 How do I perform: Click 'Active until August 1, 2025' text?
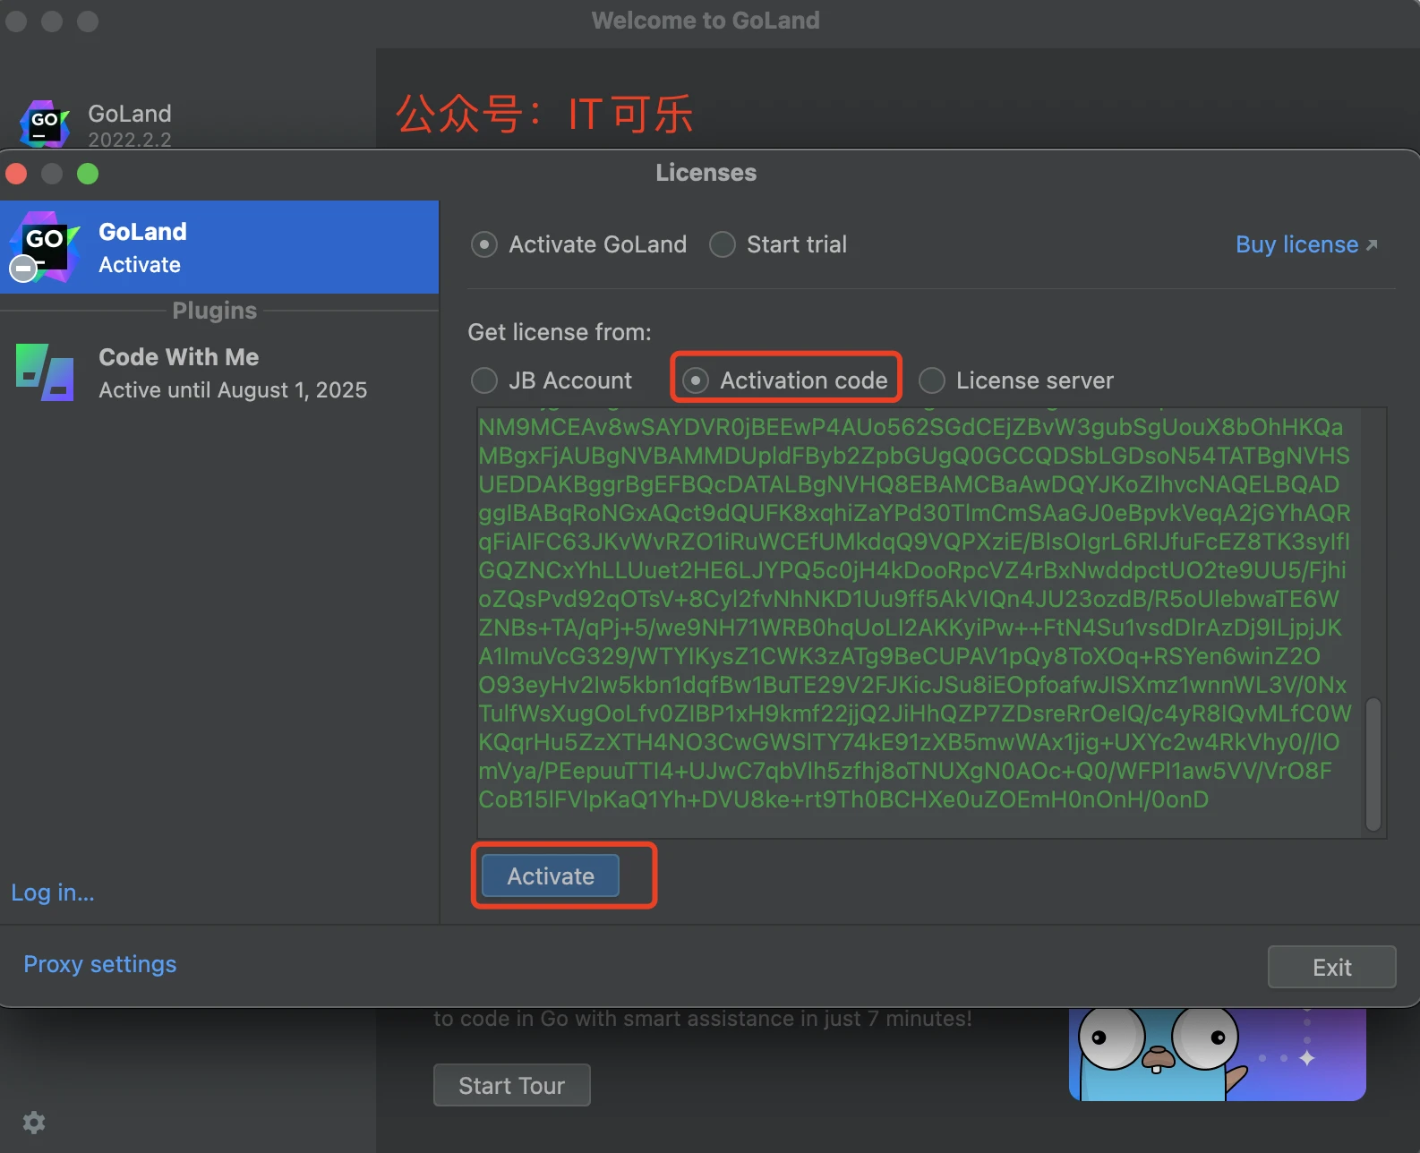click(x=233, y=390)
